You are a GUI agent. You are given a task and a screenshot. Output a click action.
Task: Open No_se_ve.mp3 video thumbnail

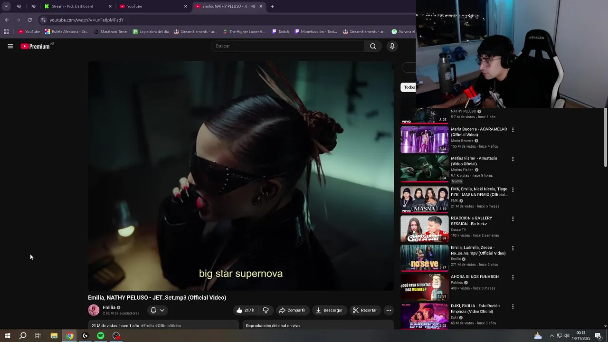point(424,258)
